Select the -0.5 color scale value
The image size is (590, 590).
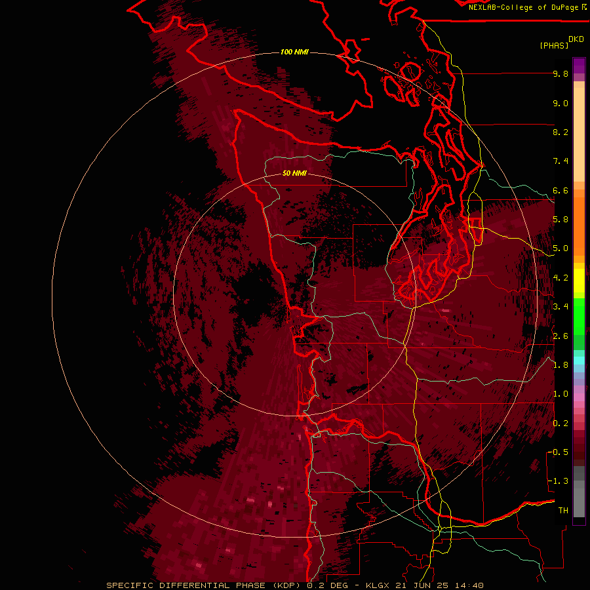559,452
